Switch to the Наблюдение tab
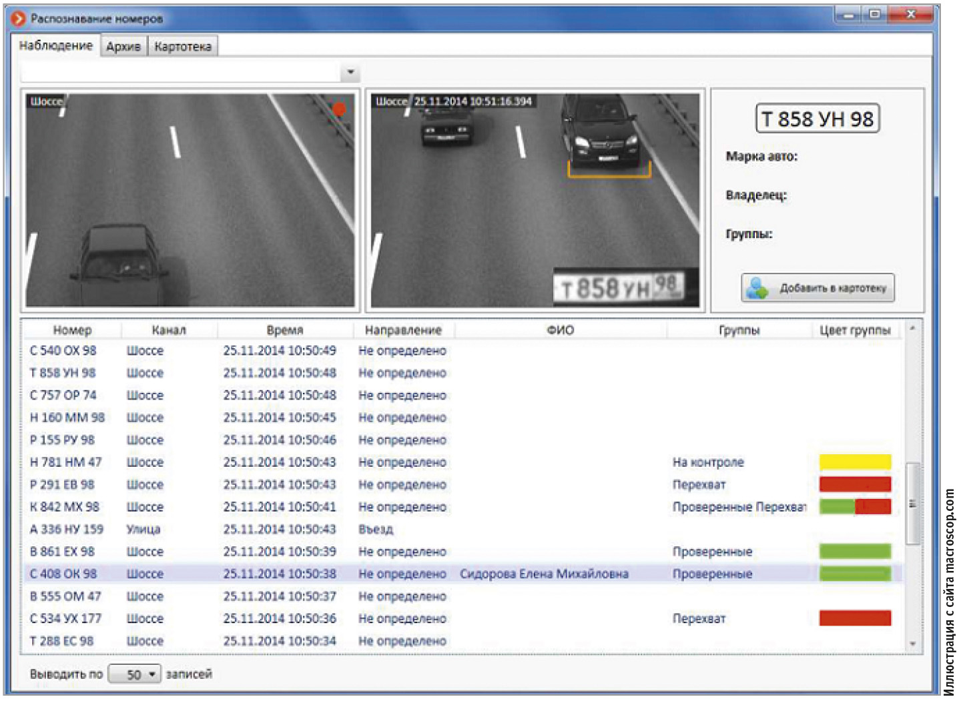Viewport: 959px width, 701px height. tap(56, 45)
